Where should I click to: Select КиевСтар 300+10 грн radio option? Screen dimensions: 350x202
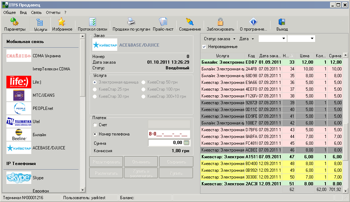pos(143,96)
